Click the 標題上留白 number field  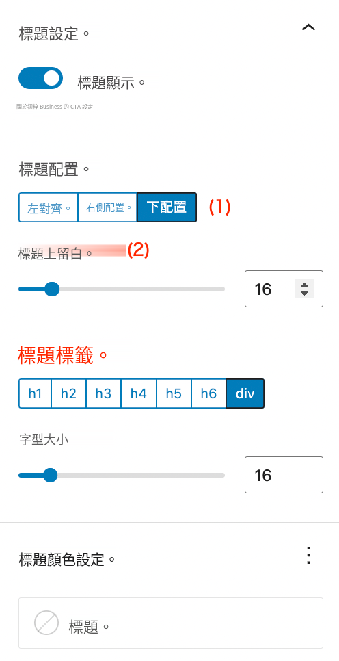tap(284, 289)
